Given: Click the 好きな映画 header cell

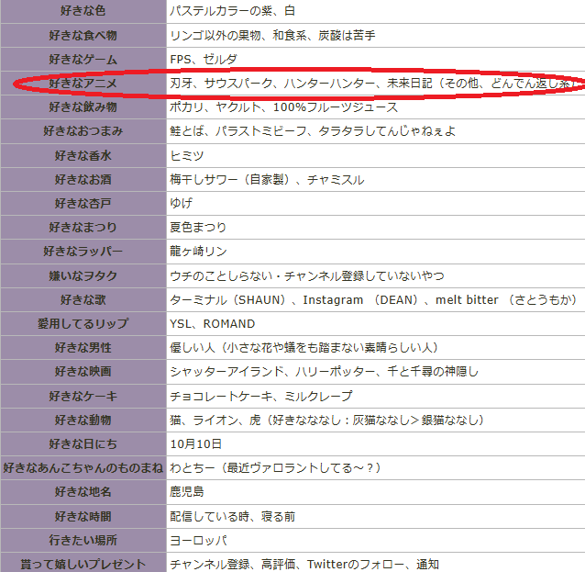Looking at the screenshot, I should [x=83, y=372].
